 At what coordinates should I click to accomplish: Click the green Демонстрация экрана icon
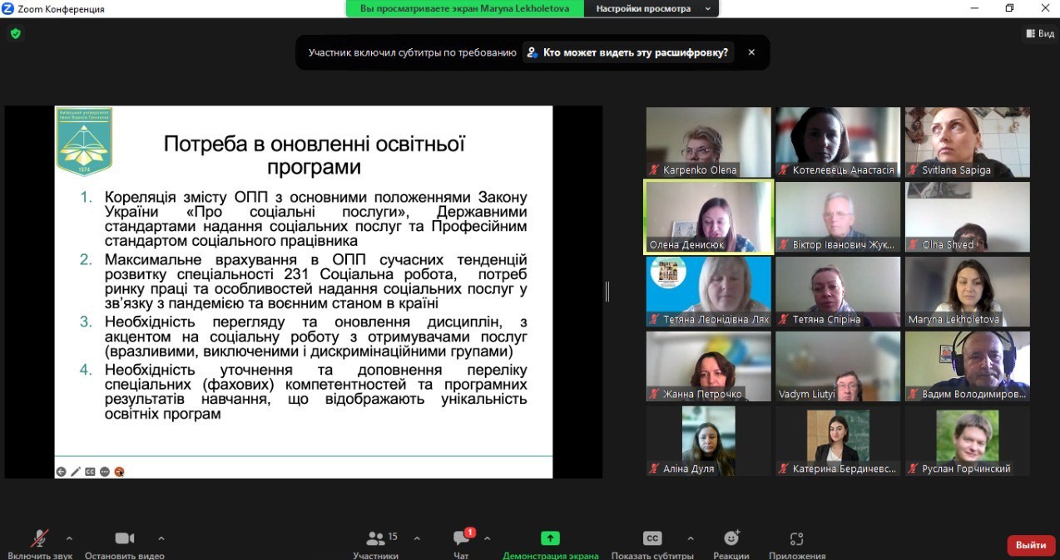[550, 538]
